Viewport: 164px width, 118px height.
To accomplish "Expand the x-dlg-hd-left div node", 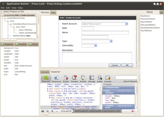I will 48,89.
